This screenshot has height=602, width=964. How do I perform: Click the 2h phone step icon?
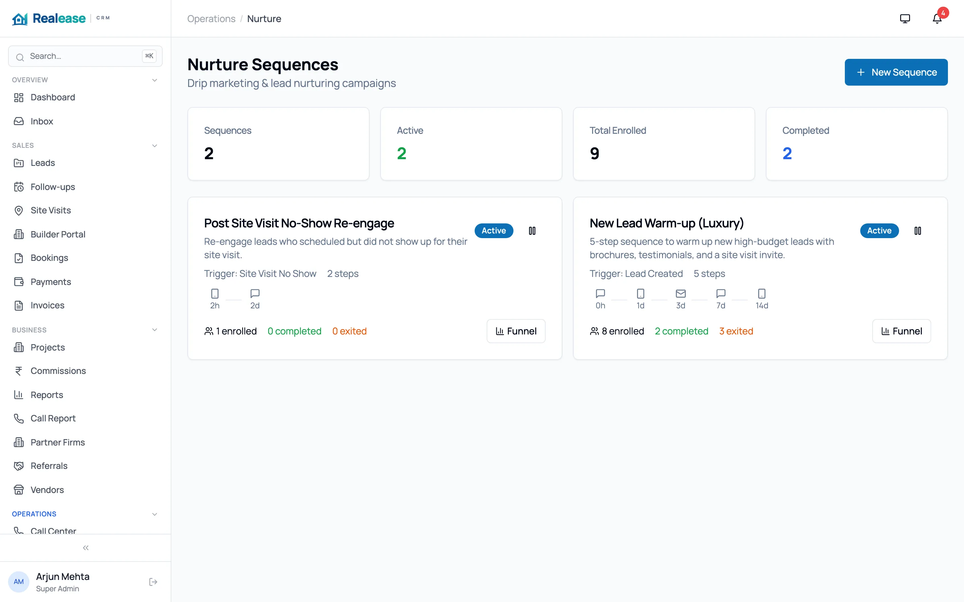tap(215, 294)
